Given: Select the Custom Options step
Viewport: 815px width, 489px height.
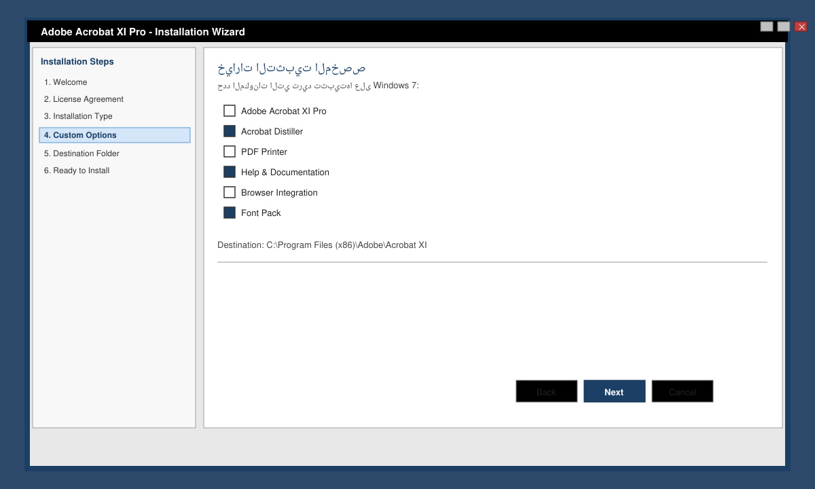Looking at the screenshot, I should coord(115,135).
